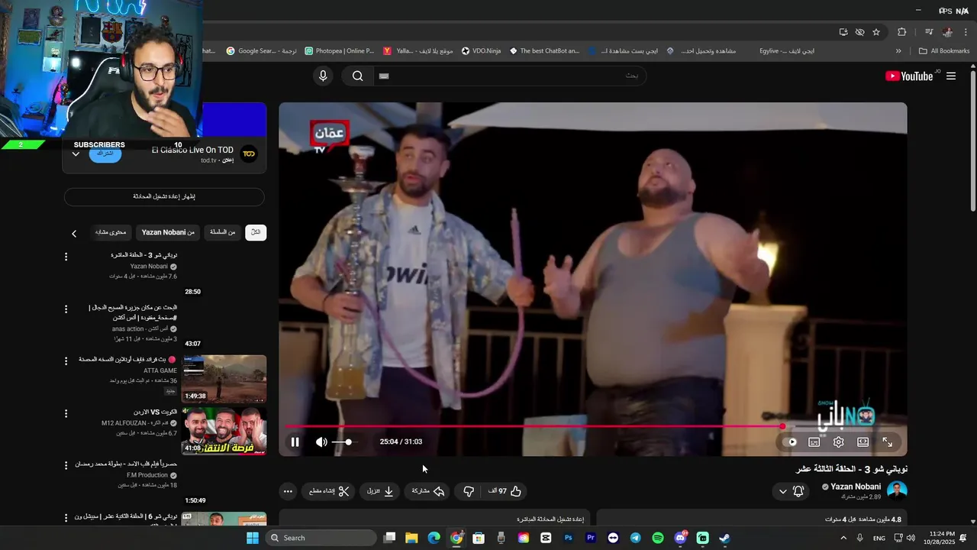
Task: Open the Photopea bookmark
Action: [x=340, y=51]
